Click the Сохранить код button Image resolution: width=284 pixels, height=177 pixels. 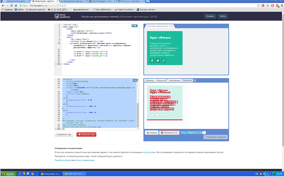(64, 134)
